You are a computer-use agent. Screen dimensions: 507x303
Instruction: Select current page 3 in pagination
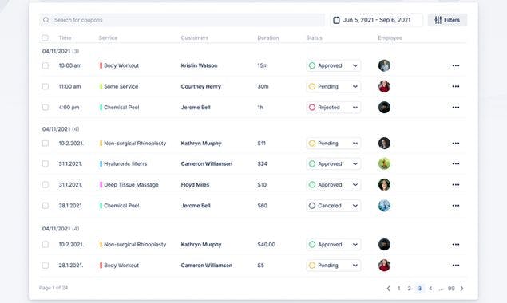click(x=420, y=289)
